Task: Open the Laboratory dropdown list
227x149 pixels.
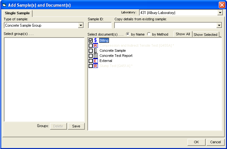Action: coord(220,13)
